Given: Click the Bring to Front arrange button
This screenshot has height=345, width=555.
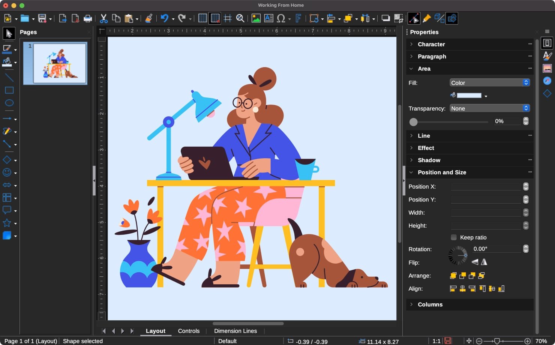Looking at the screenshot, I should [453, 276].
